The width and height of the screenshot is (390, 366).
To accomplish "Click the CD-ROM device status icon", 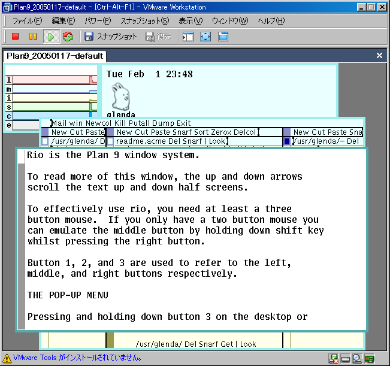I will tap(358, 359).
